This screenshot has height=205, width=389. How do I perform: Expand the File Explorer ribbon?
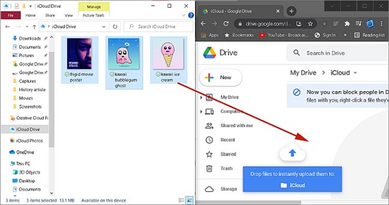coord(183,16)
